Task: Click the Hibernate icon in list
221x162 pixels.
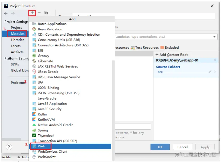Action: (x=34, y=61)
